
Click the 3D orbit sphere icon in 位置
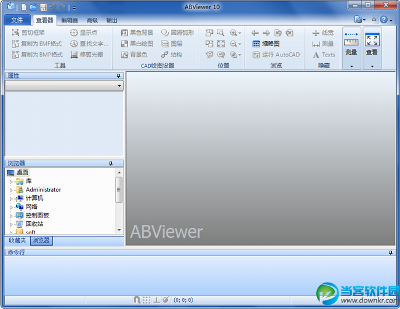pyautogui.click(x=233, y=55)
